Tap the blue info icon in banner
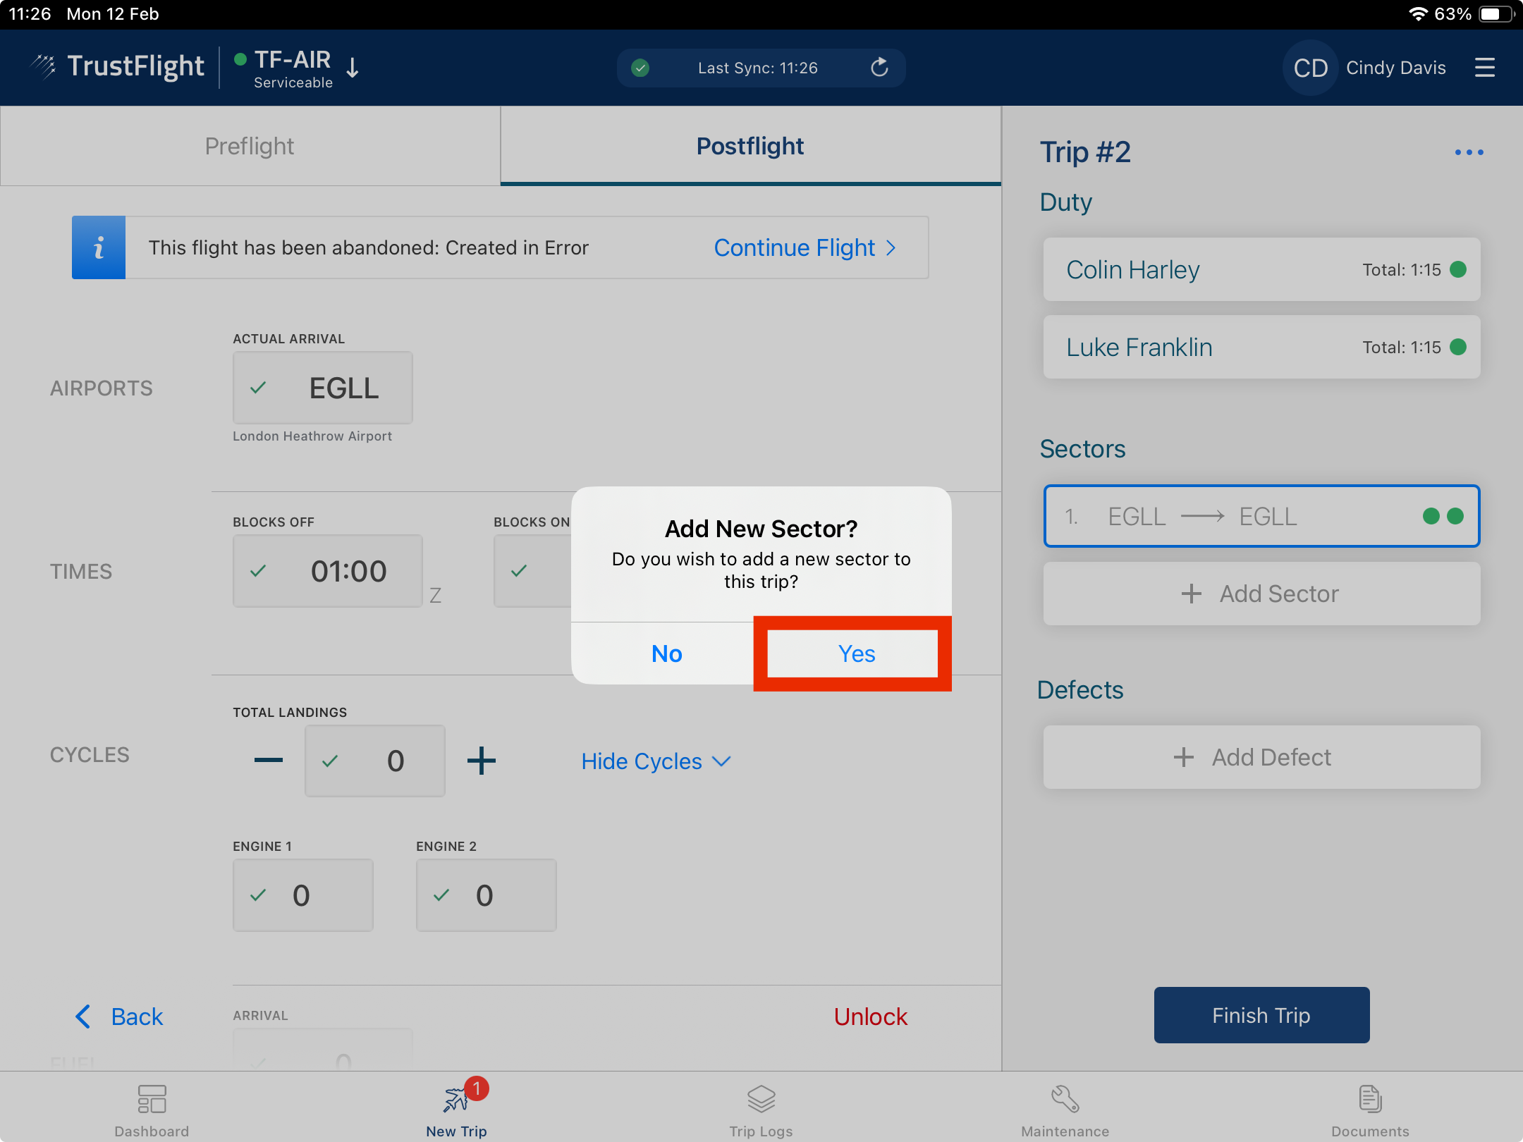Image resolution: width=1523 pixels, height=1142 pixels. click(x=99, y=247)
